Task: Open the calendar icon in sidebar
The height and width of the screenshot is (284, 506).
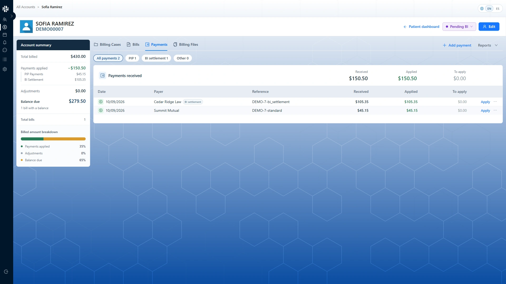Action: pos(5,35)
